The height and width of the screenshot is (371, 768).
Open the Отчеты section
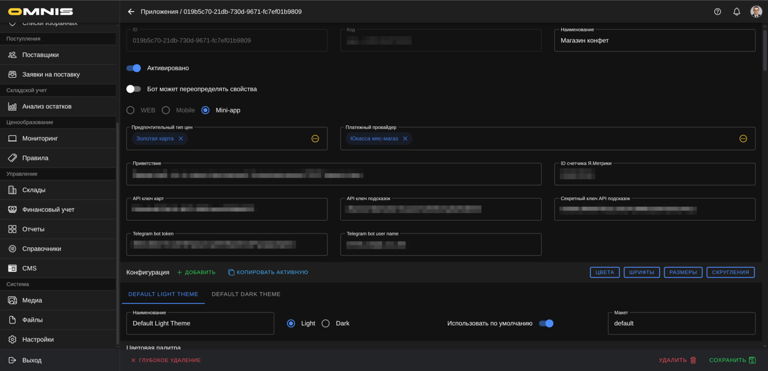pos(34,229)
